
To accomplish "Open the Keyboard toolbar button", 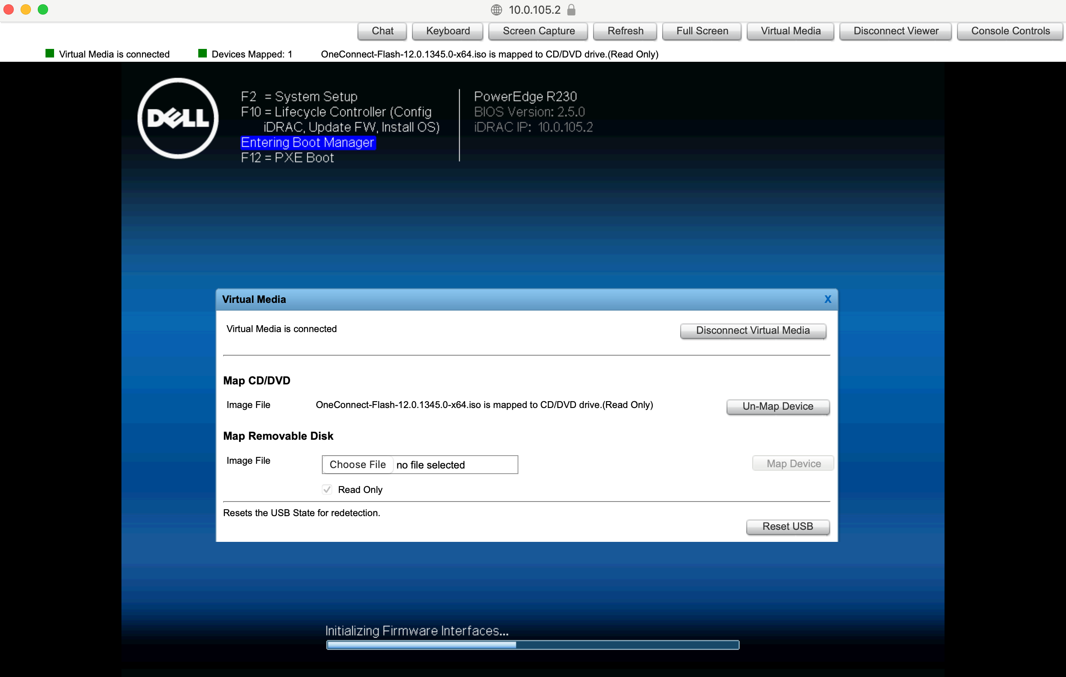I will [x=448, y=31].
